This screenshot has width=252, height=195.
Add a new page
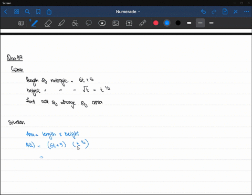coord(225,12)
